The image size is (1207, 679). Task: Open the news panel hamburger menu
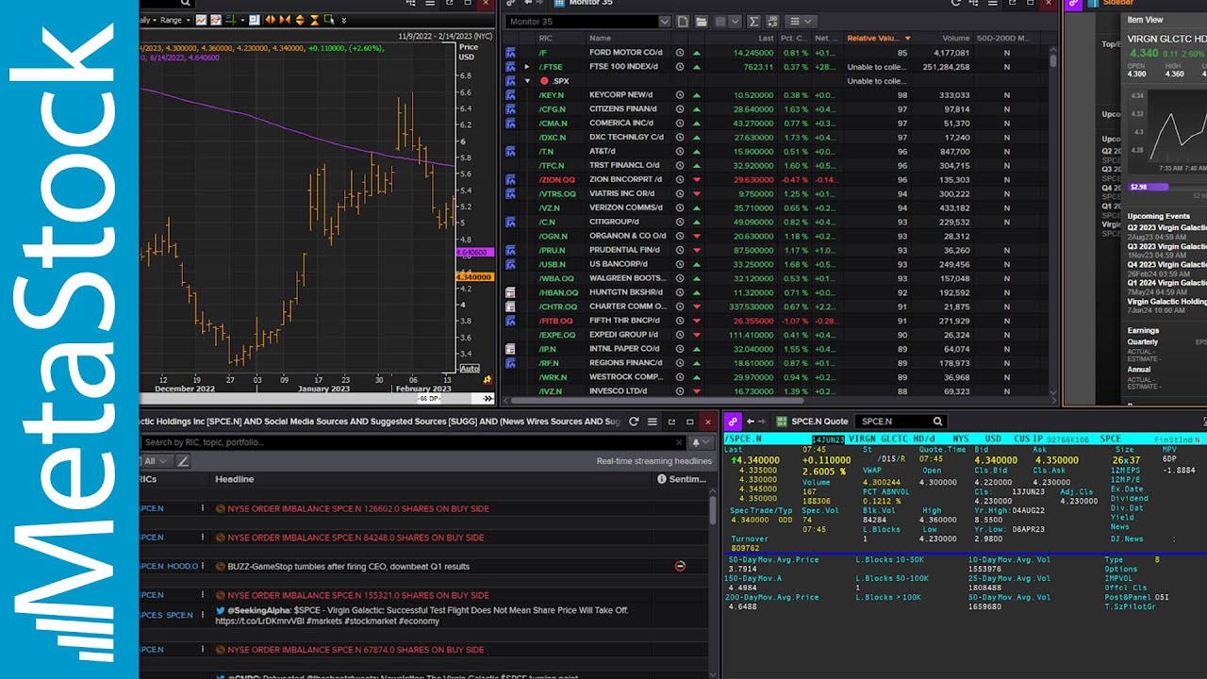[652, 422]
